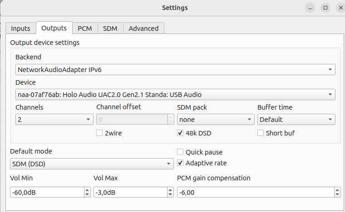Open the Channels dropdown
Image resolution: width=345 pixels, height=212 pixels.
pos(54,120)
